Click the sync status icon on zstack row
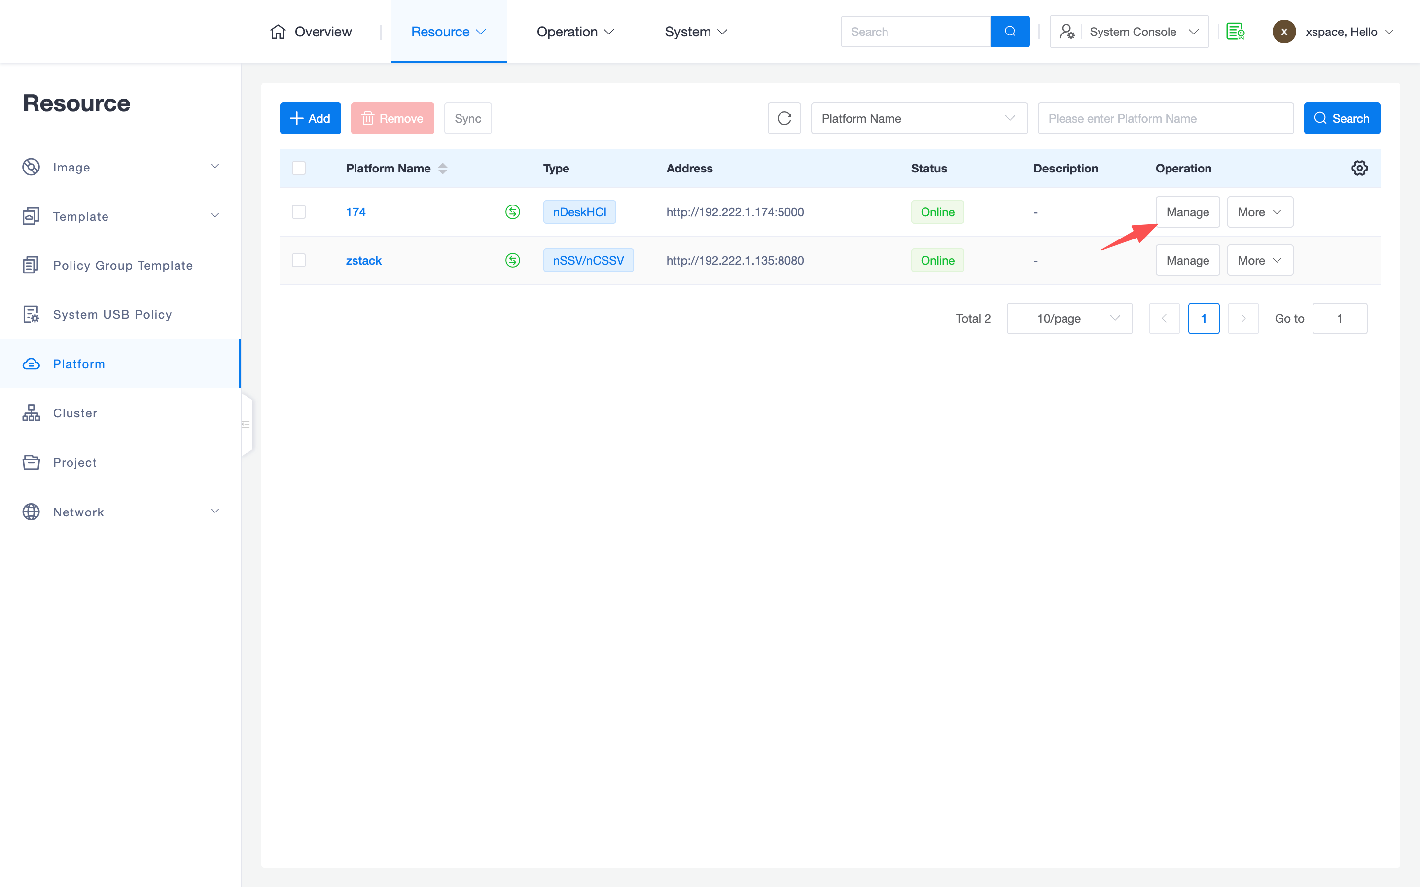The image size is (1420, 887). tap(512, 261)
